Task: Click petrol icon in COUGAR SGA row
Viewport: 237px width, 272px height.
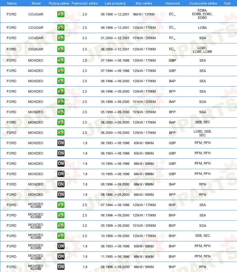Action: point(61,38)
